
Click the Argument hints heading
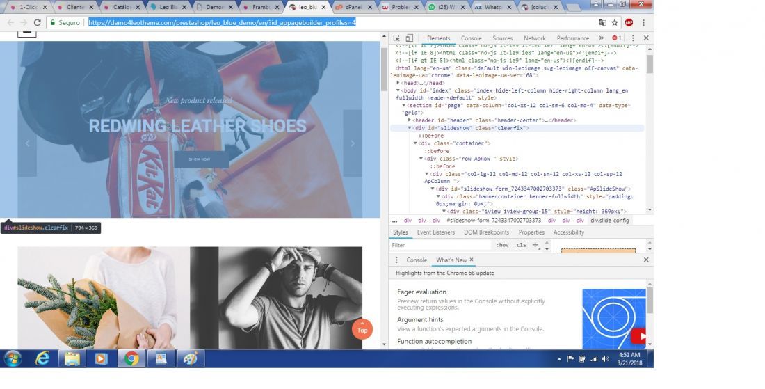(x=420, y=319)
